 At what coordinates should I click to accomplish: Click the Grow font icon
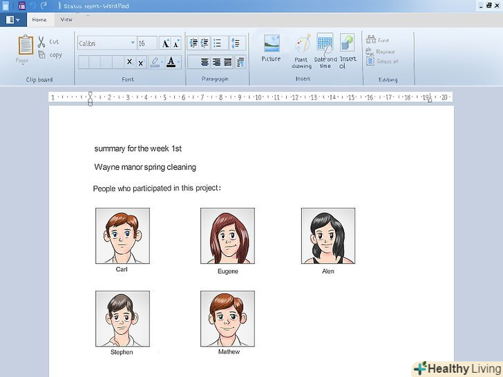point(165,43)
